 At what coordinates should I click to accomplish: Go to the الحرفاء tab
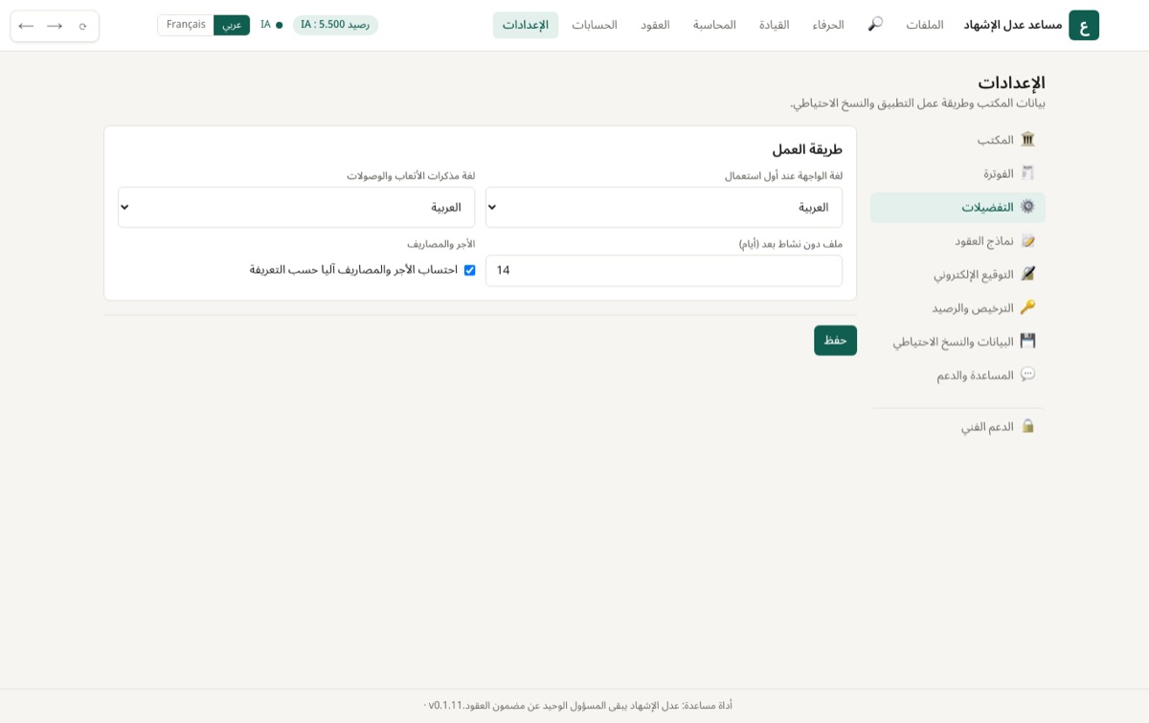[x=828, y=25]
